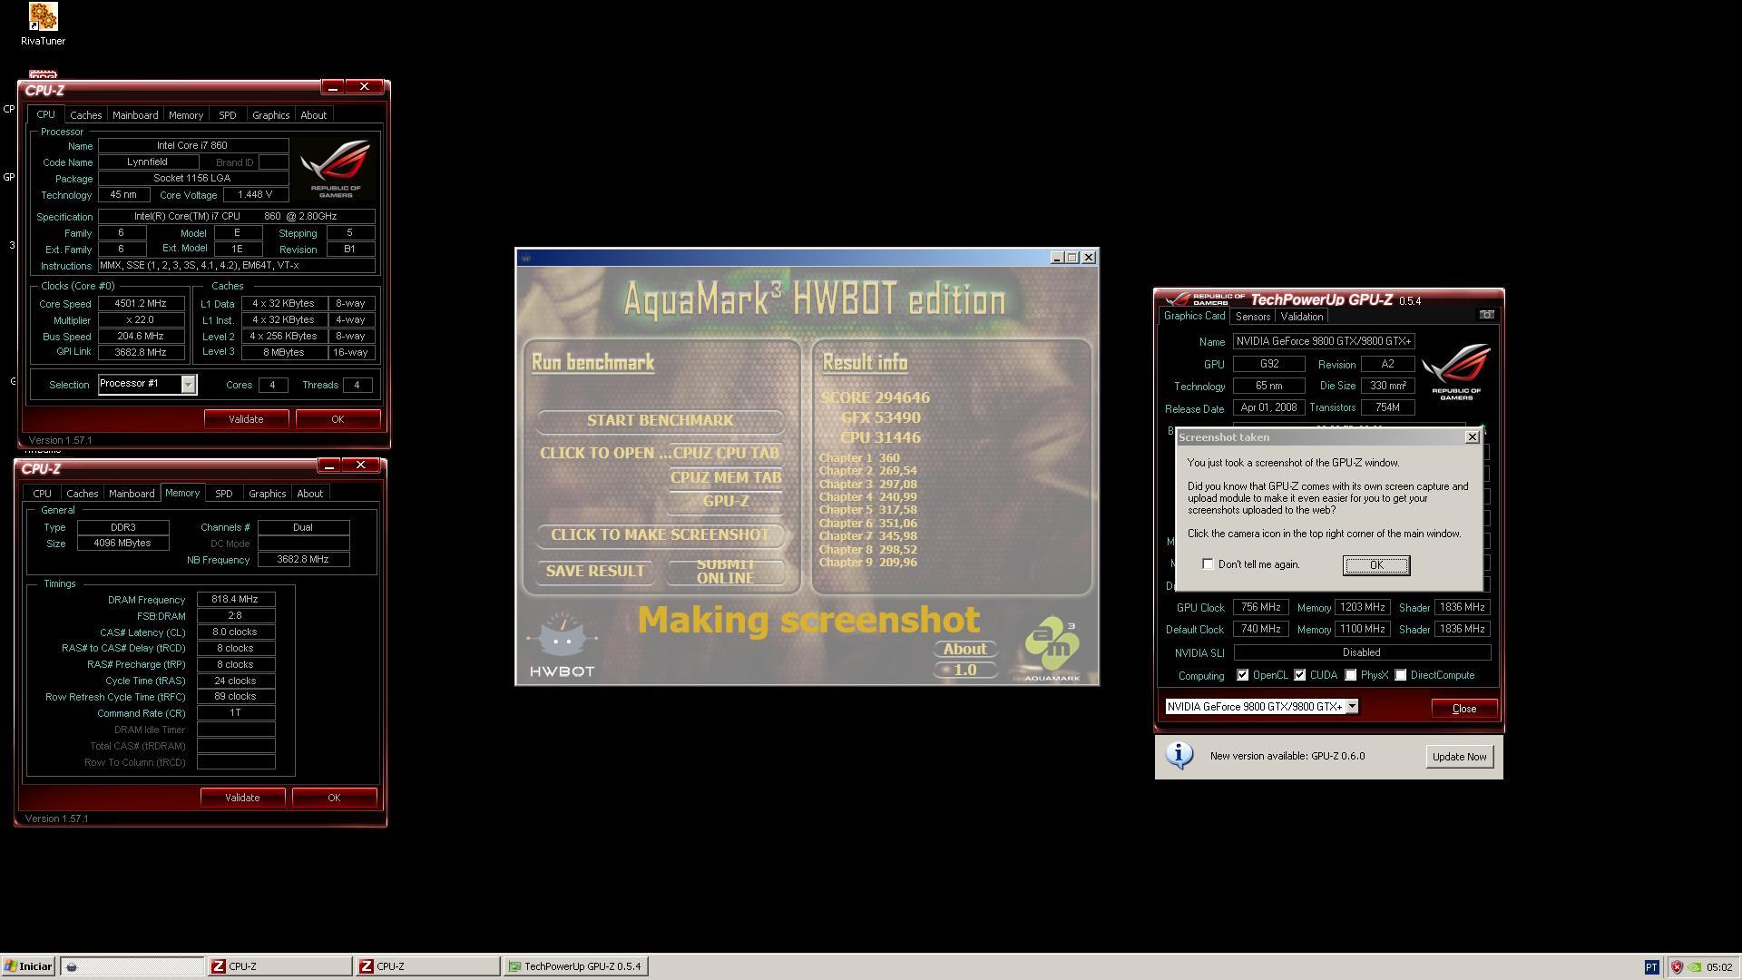Screen dimensions: 1742x980
Task: Open the Graphics tab in top CPU-Z
Action: pyautogui.click(x=271, y=115)
